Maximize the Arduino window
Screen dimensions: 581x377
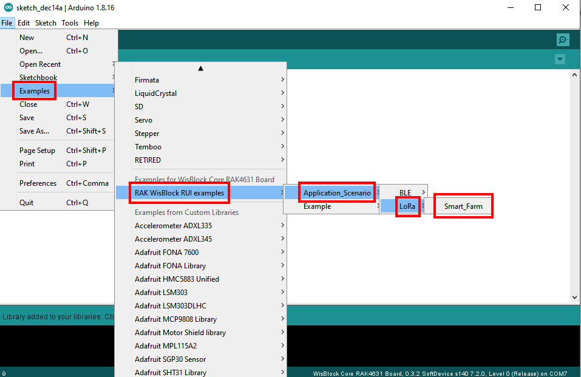point(538,7)
